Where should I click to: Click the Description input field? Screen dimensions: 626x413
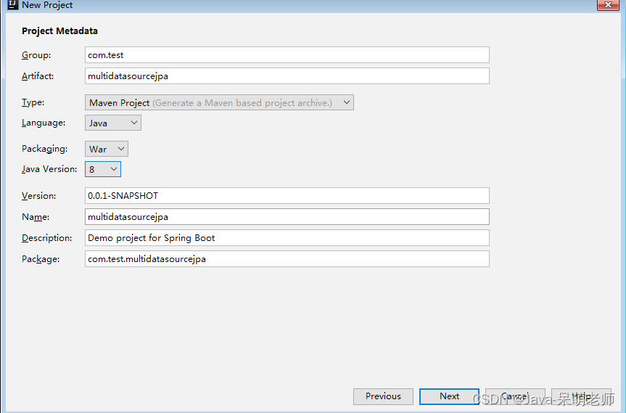(x=287, y=237)
